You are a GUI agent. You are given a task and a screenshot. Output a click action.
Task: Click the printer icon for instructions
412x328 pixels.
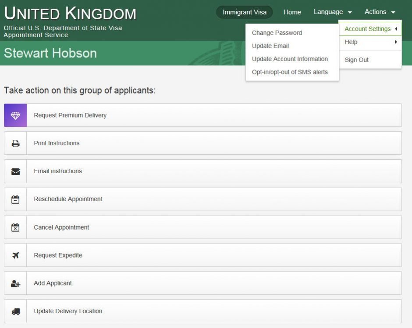click(x=15, y=143)
